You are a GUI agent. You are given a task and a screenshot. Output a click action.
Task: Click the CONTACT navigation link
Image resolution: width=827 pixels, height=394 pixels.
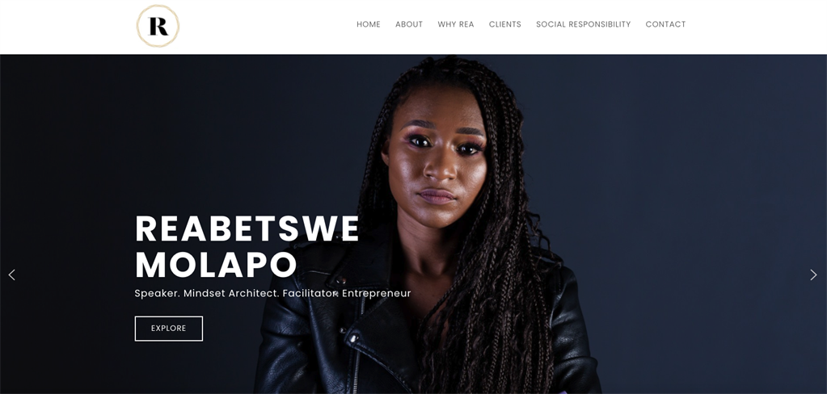click(x=665, y=24)
